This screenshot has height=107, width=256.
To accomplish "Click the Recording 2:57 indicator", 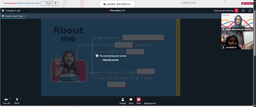I will (117, 10).
